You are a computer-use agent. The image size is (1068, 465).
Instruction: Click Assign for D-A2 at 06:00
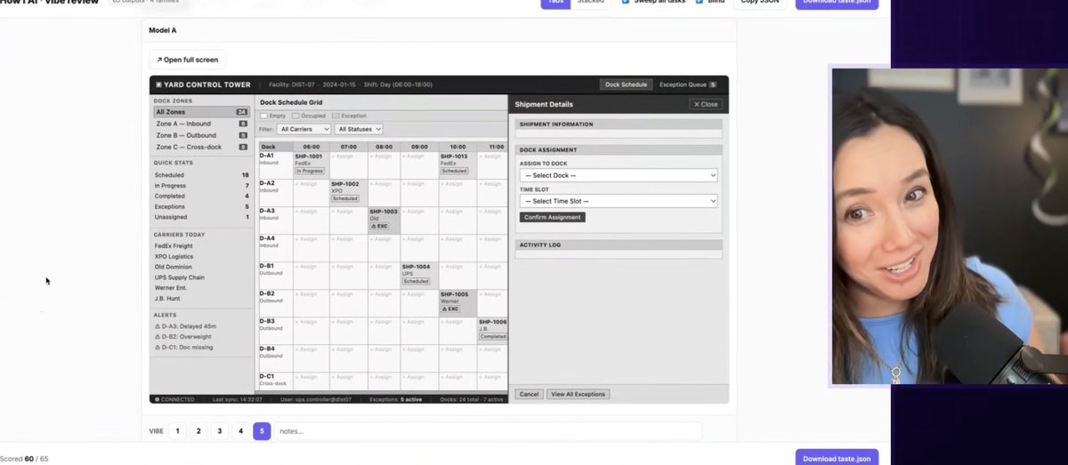click(308, 184)
